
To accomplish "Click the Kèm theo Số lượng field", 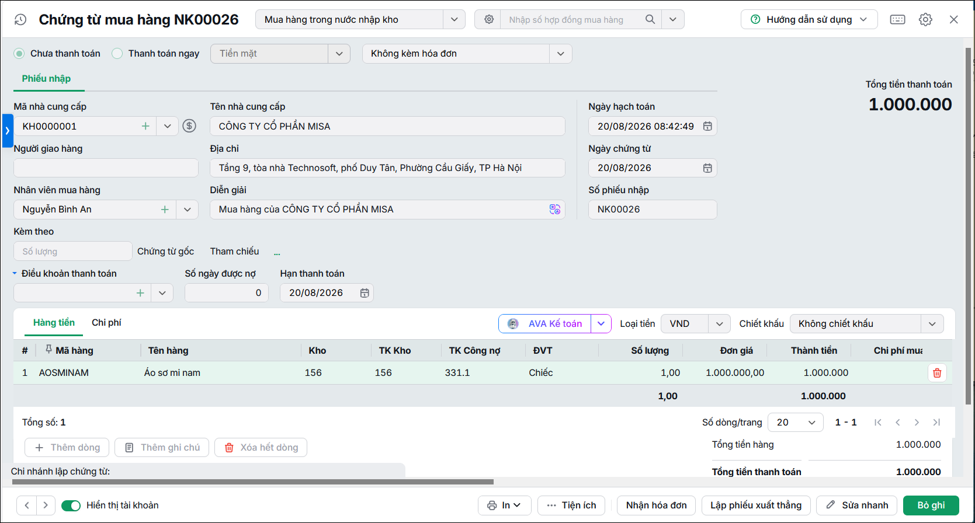I will [x=73, y=252].
